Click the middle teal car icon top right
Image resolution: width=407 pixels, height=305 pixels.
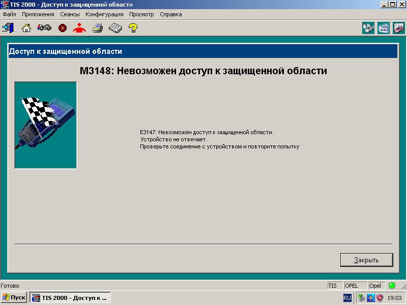pos(384,28)
